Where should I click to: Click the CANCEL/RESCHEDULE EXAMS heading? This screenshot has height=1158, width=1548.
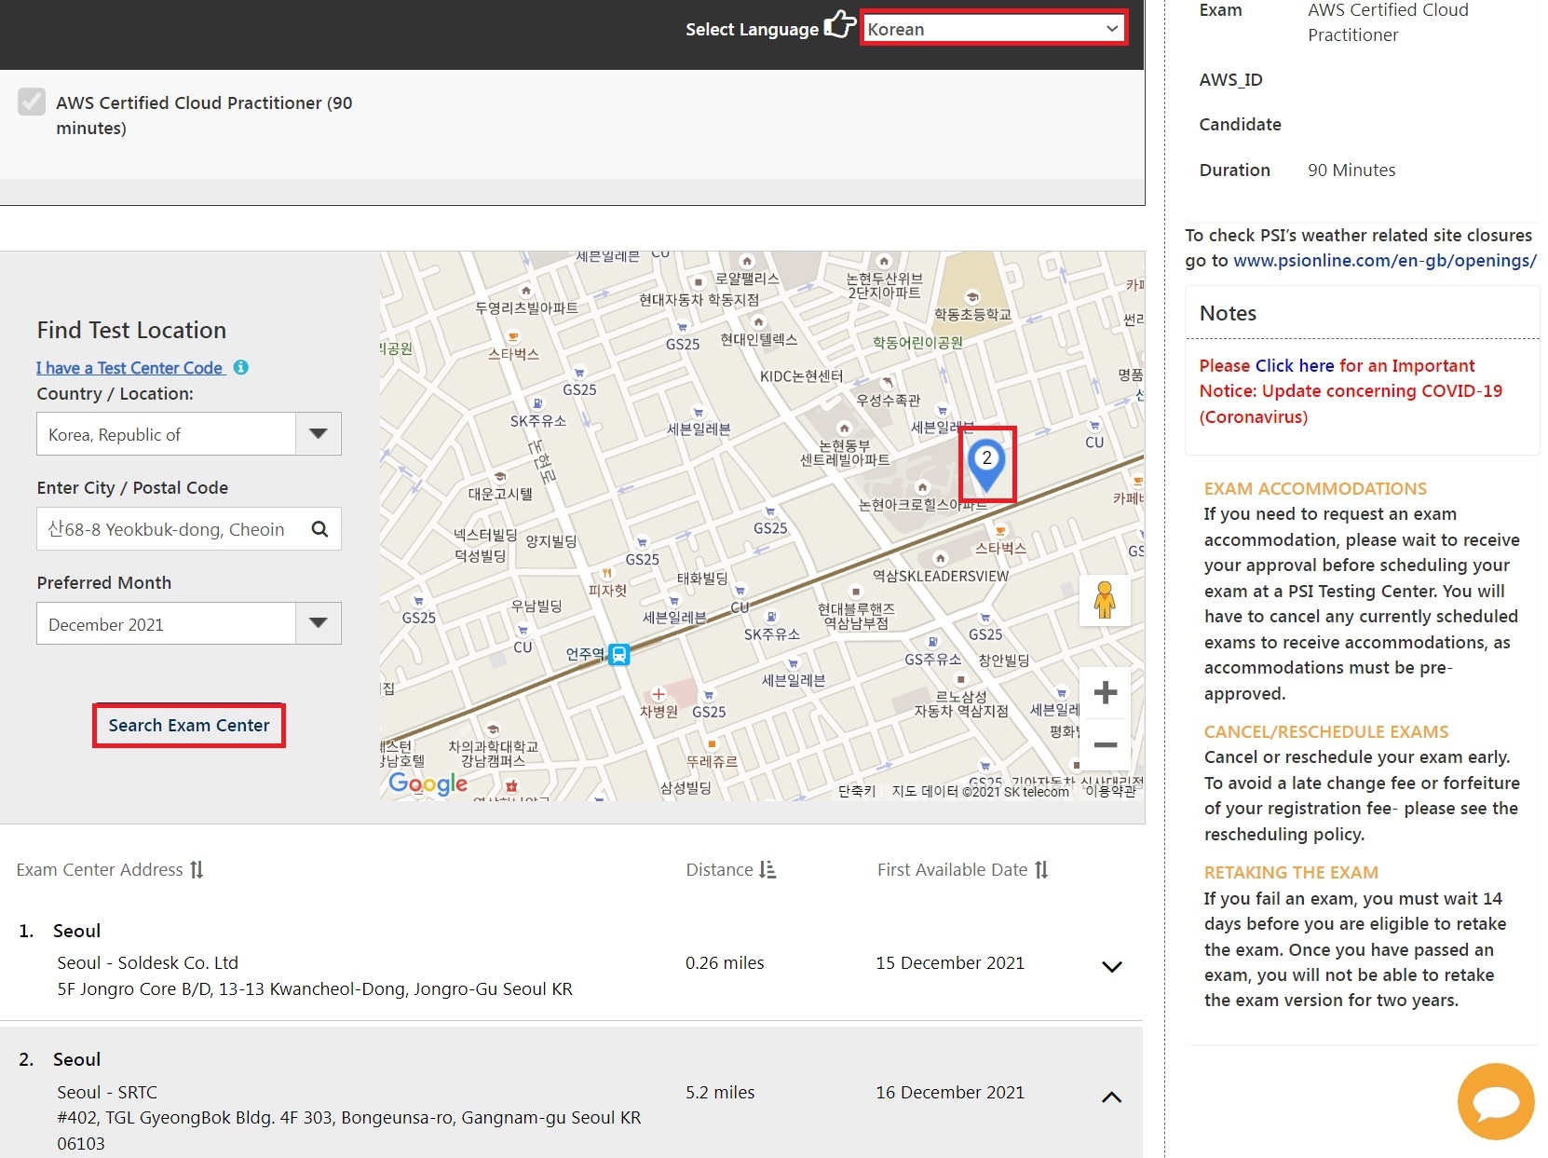1326,732
